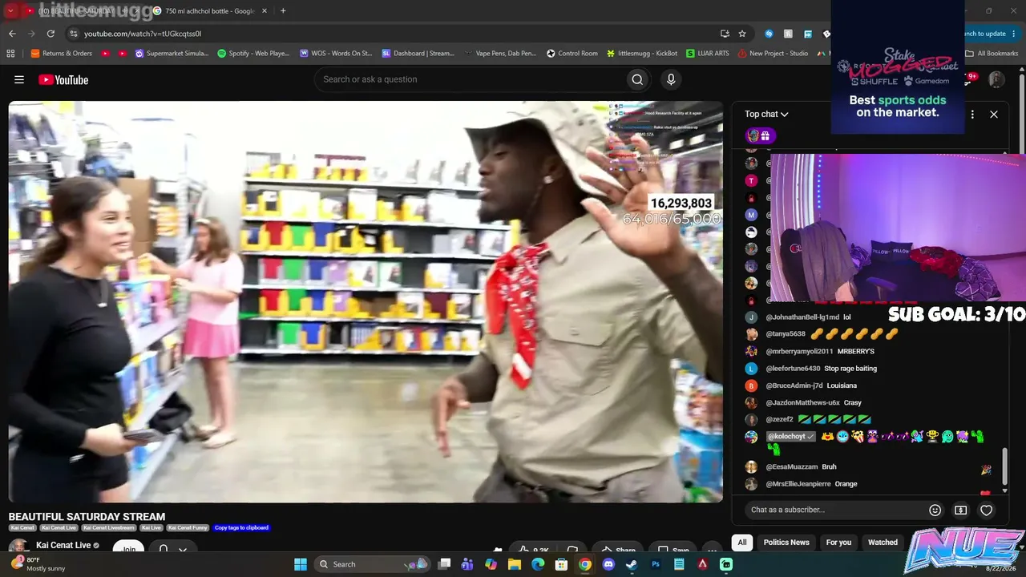Select the For you chip

click(838, 543)
